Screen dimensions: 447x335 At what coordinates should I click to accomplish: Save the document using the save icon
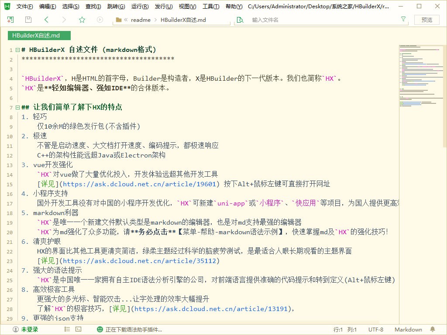click(x=28, y=19)
